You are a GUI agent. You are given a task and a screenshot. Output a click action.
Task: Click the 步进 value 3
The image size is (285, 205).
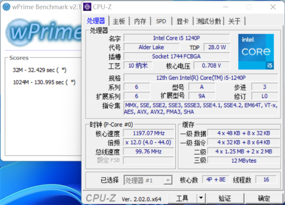tap(265, 87)
